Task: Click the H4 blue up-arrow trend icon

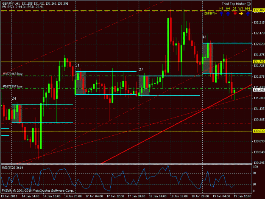Action: click(228, 14)
